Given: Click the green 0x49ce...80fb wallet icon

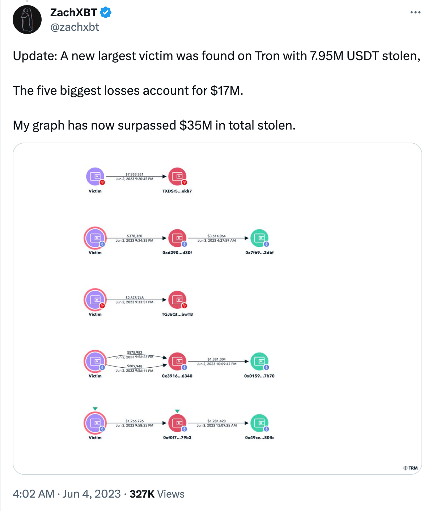Looking at the screenshot, I should pos(259,423).
